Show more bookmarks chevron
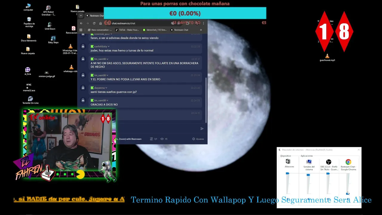 pos(201,30)
